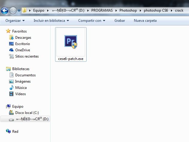Open Vídeos library
Image resolution: width=189 pixels, height=142 pixels.
[20, 94]
